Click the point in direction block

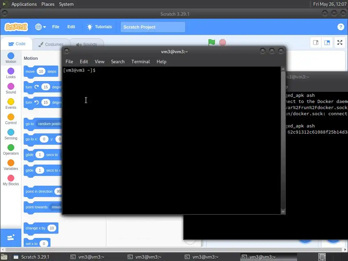[x=39, y=191]
